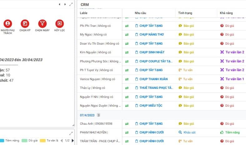The width and height of the screenshot is (246, 145).
Task: Sort by Tình trạng column header
Action: (185, 13)
